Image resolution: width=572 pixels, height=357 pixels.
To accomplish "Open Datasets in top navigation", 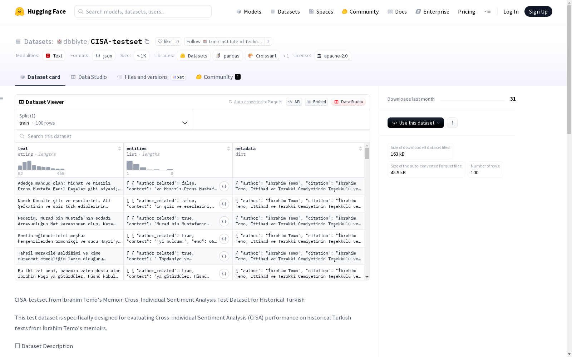I will point(285,11).
